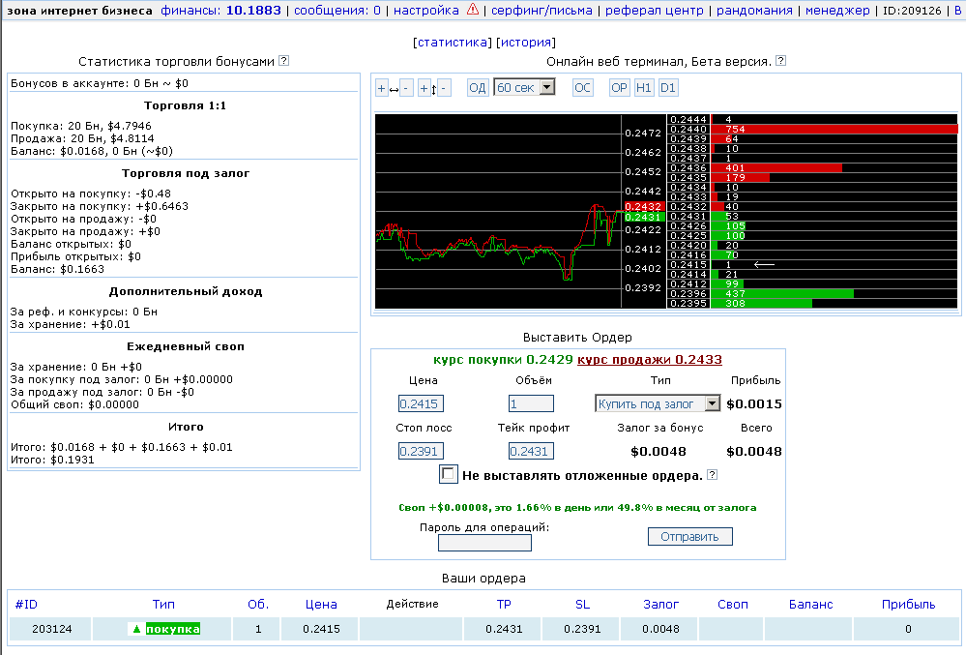Focus the Стоп лосс input field
This screenshot has height=655, width=966.
[421, 451]
